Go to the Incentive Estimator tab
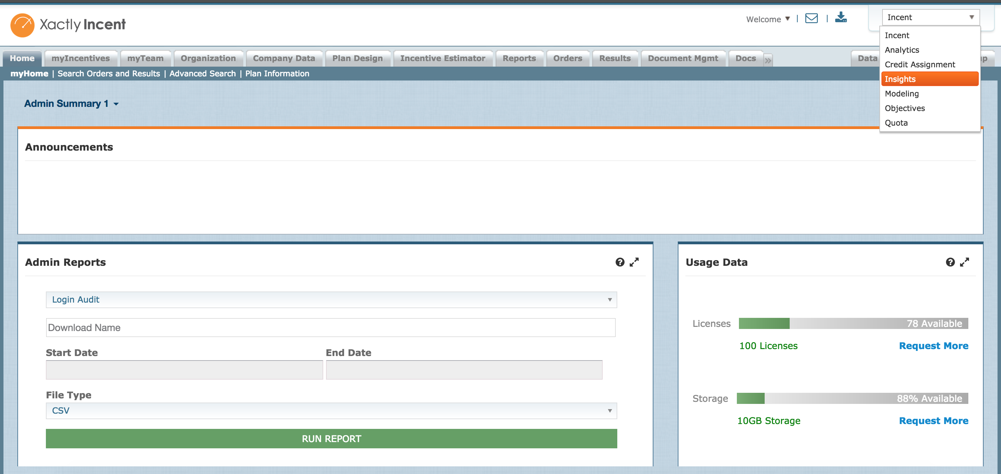 442,58
